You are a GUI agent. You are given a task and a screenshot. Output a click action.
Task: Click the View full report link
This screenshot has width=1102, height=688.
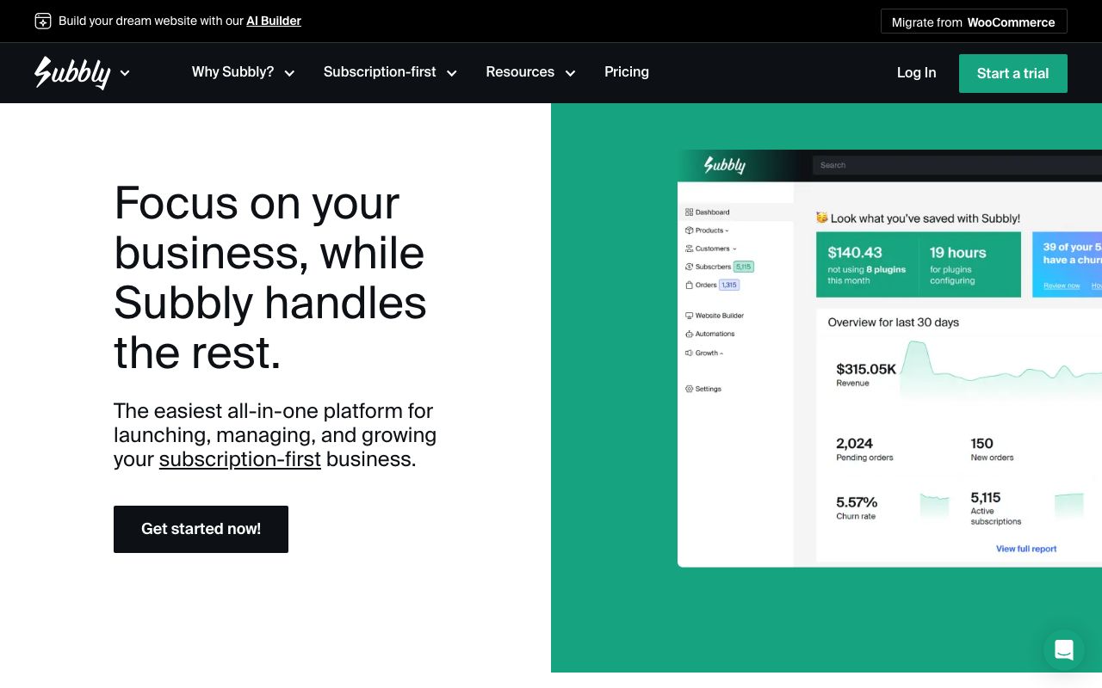pos(1026,549)
